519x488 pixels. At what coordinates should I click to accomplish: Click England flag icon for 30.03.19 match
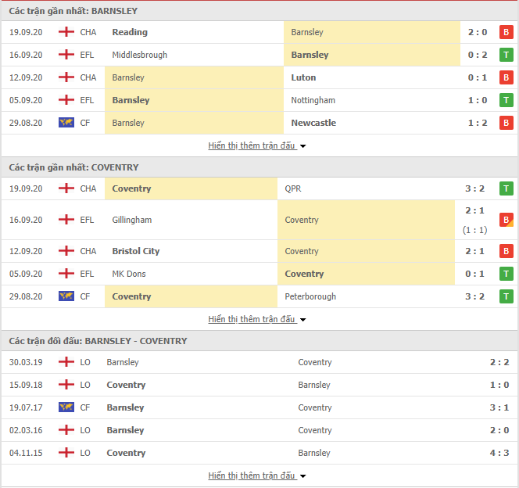tap(66, 362)
